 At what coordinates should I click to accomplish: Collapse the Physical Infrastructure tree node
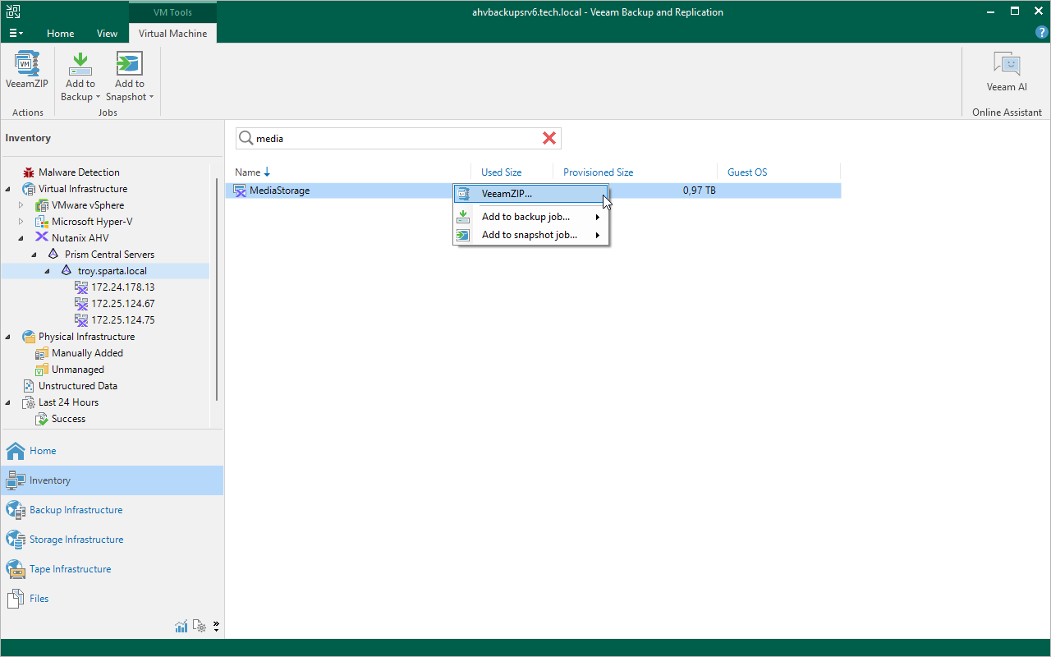tap(8, 337)
